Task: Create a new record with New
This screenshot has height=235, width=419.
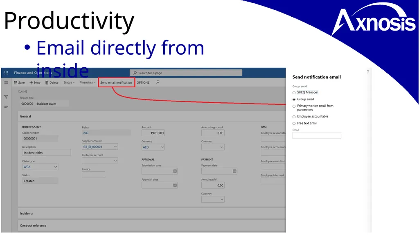Action: coord(35,82)
